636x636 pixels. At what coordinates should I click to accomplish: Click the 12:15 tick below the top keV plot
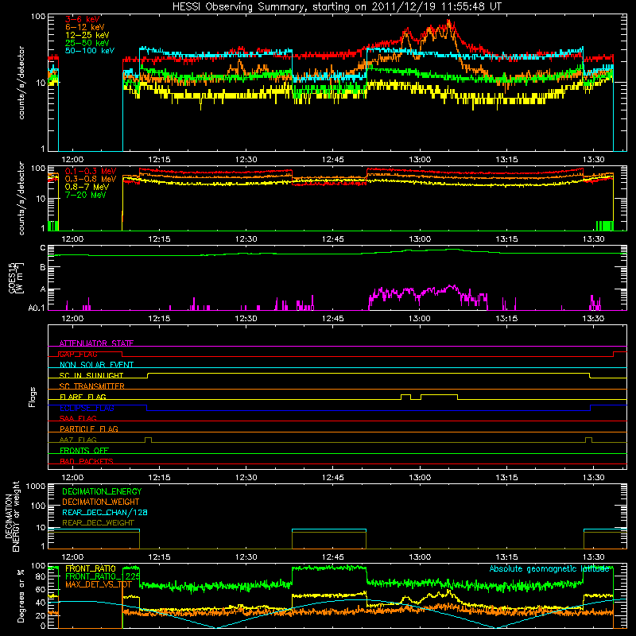[159, 160]
